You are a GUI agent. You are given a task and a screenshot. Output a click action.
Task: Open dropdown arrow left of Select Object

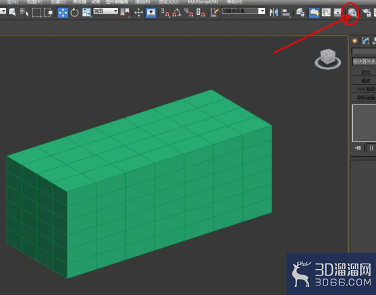2,11
